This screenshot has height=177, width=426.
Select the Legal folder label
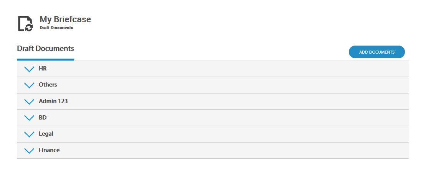click(46, 134)
